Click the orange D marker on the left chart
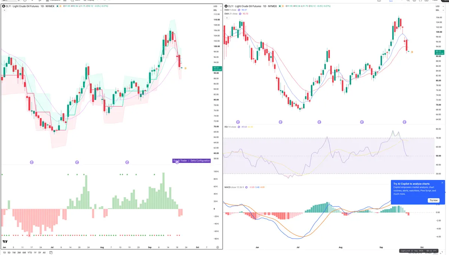This screenshot has height=255, width=449. point(185,68)
